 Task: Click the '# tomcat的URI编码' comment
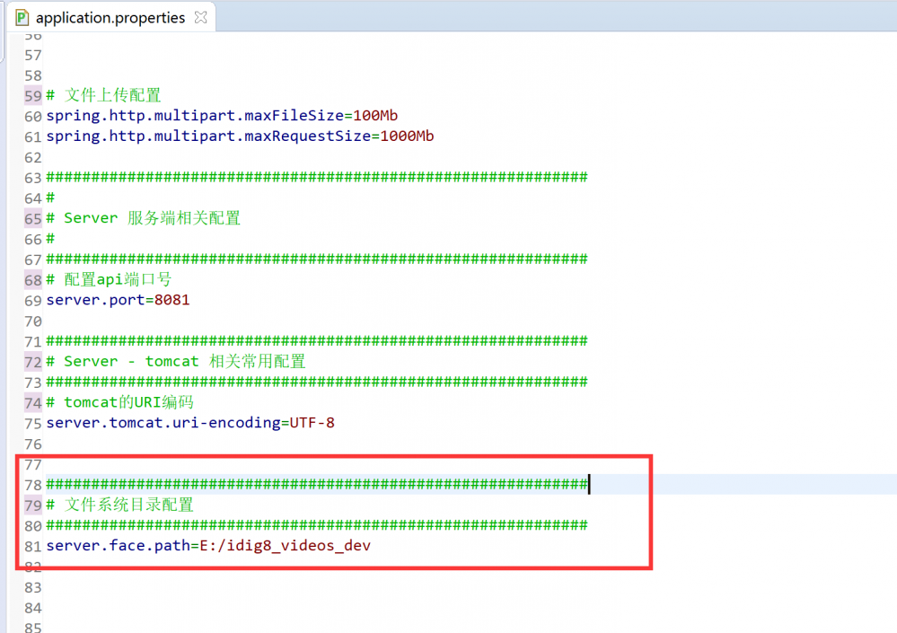coord(119,402)
